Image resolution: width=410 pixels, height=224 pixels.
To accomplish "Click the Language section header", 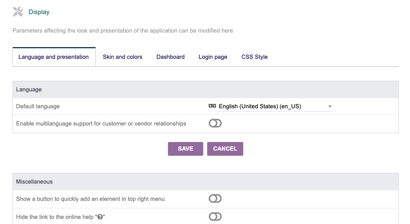I will pos(29,89).
